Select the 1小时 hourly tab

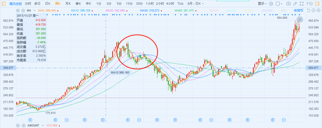point(150,4)
